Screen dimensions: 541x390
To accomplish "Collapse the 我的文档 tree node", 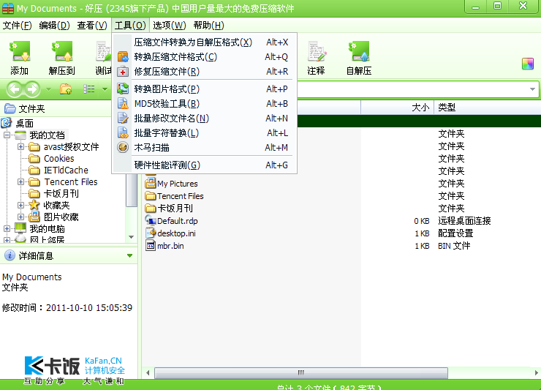I will coord(7,135).
